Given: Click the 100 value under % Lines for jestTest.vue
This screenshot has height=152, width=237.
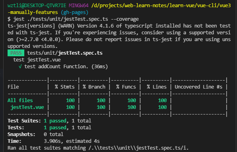Looking at the screenshot, I should click(x=163, y=107).
